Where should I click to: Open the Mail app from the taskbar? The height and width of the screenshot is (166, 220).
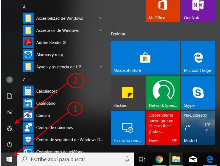(193, 159)
